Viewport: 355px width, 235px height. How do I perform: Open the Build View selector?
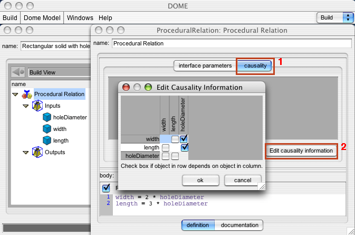(x=60, y=72)
